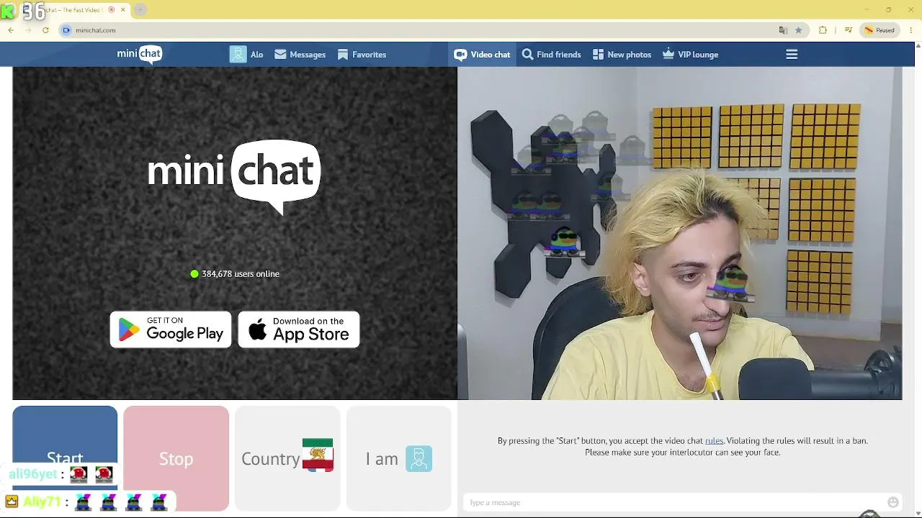Click the Favorites label
The width and height of the screenshot is (922, 518).
369,55
